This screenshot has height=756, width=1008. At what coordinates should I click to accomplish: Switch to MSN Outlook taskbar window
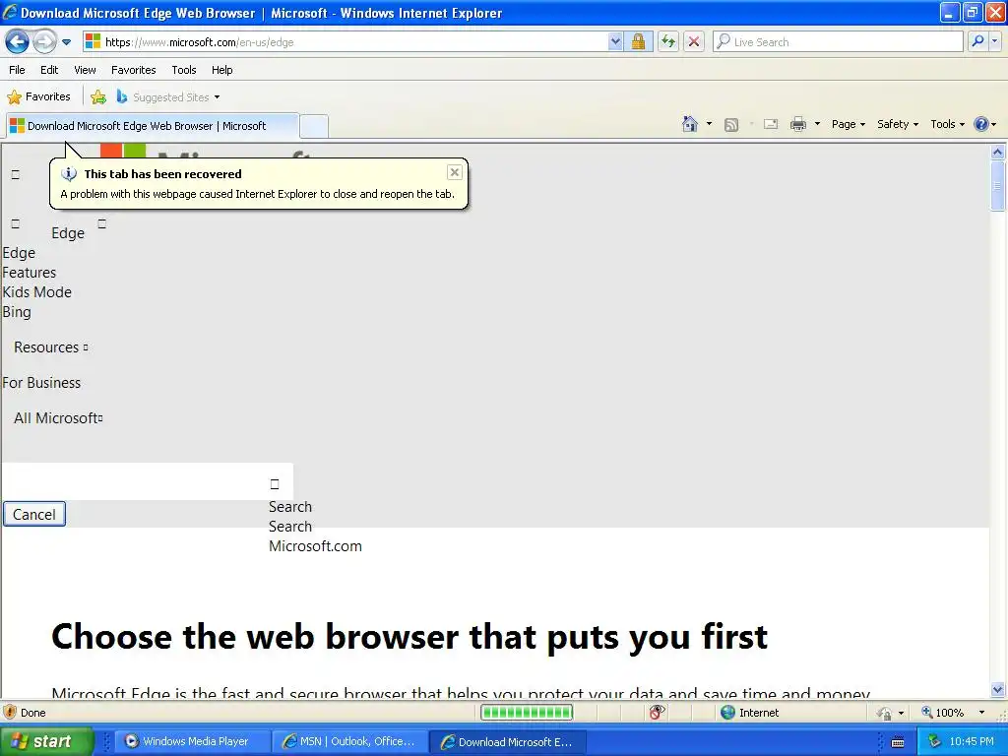(350, 741)
